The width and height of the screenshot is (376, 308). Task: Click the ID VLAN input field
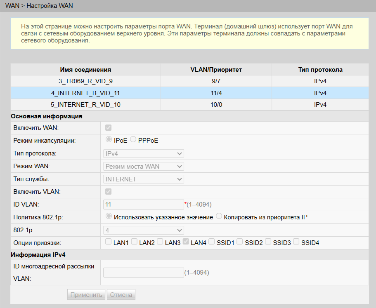(143, 205)
